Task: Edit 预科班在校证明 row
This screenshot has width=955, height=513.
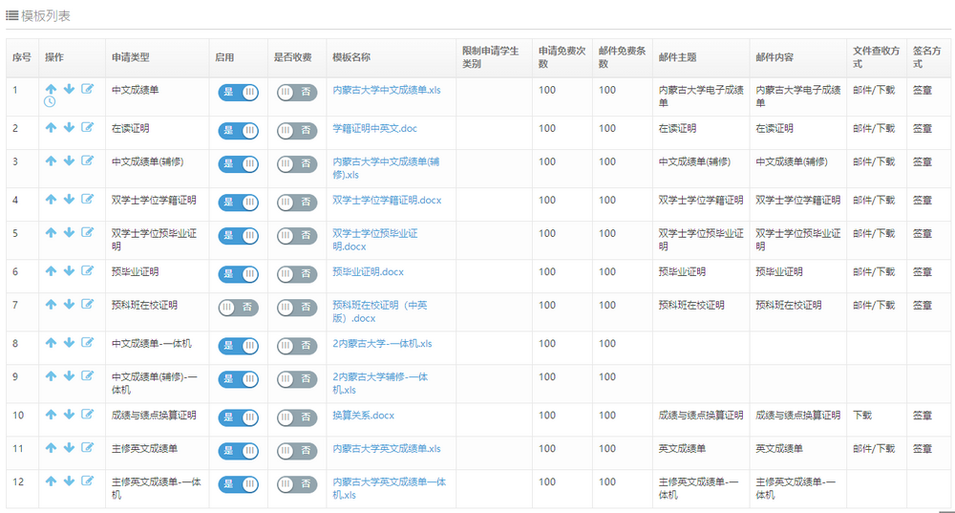Action: [x=88, y=305]
